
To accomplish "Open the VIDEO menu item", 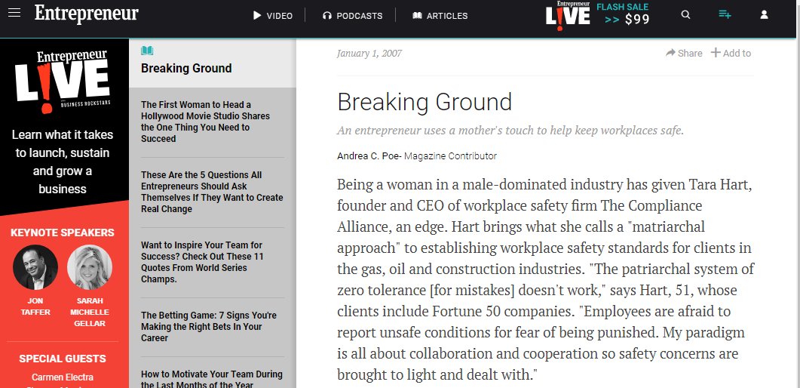I will click(280, 16).
